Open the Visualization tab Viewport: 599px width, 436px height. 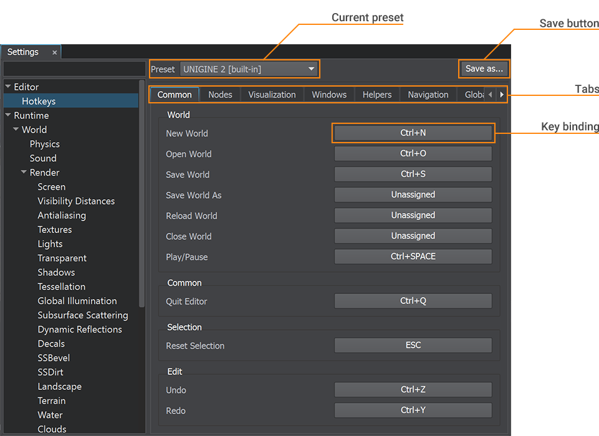point(272,95)
